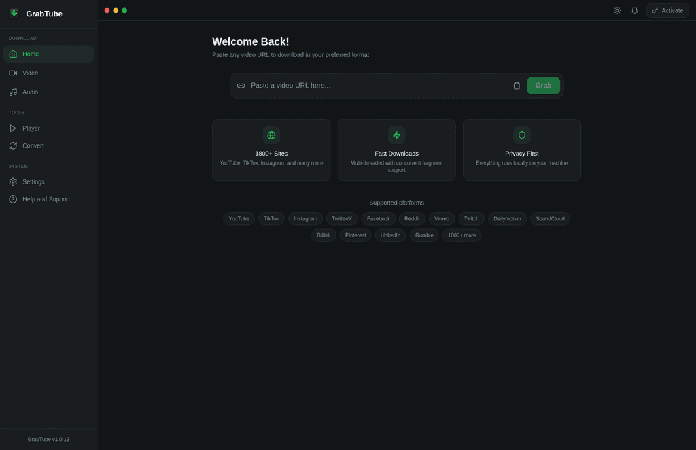Select the YouTube platform chip
Image resolution: width=696 pixels, height=450 pixels.
pos(239,218)
